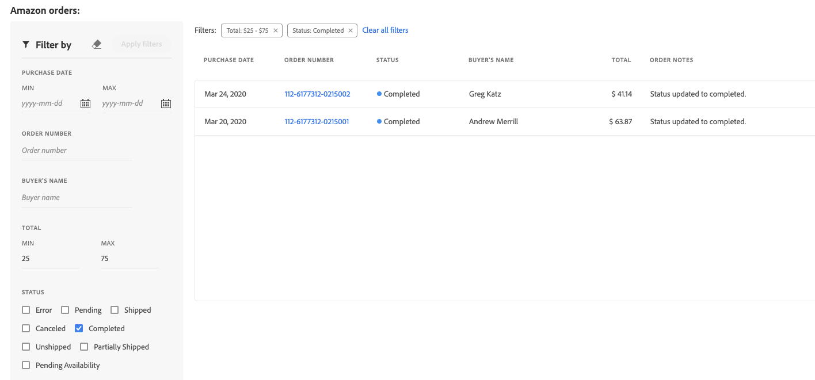Edit the Total minimum value 25
This screenshot has height=380, width=815.
pyautogui.click(x=51, y=259)
